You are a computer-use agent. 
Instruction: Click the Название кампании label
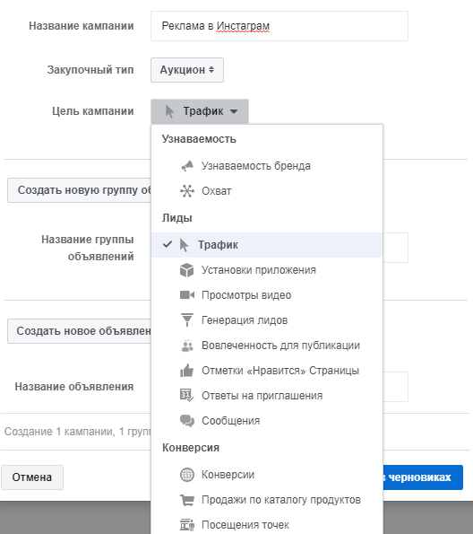[x=82, y=26]
